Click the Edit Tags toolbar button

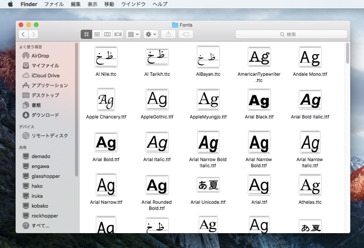[x=186, y=35]
